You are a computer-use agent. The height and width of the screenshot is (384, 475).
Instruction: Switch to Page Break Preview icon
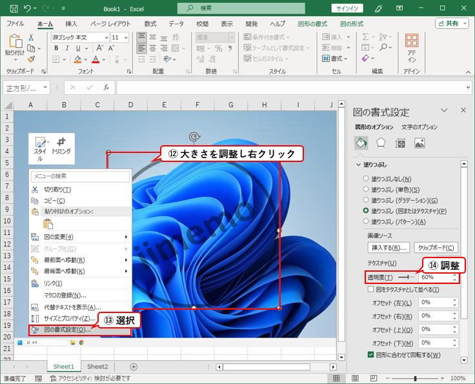point(374,378)
